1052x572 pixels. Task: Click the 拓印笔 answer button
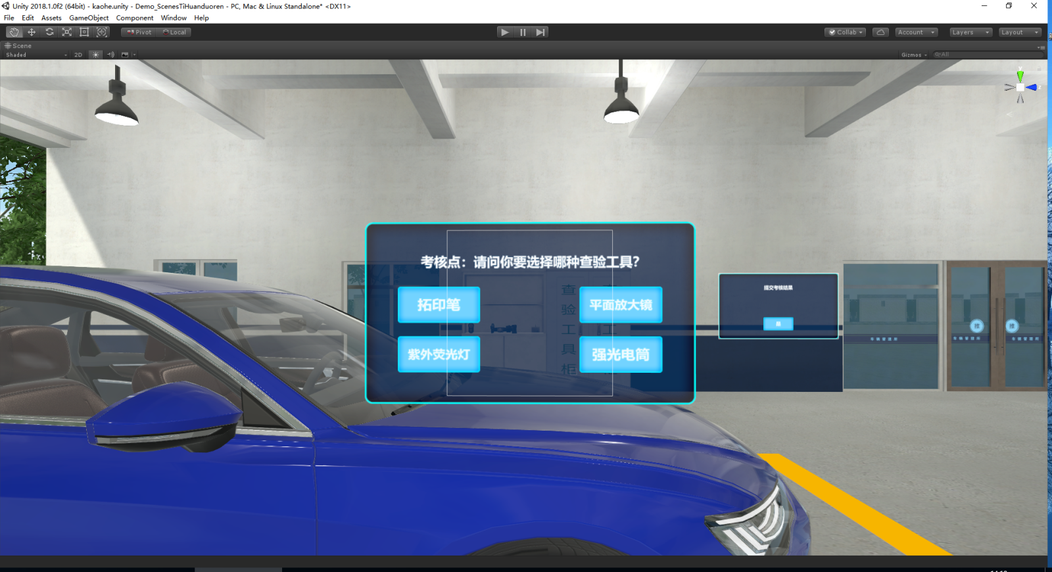tap(439, 305)
